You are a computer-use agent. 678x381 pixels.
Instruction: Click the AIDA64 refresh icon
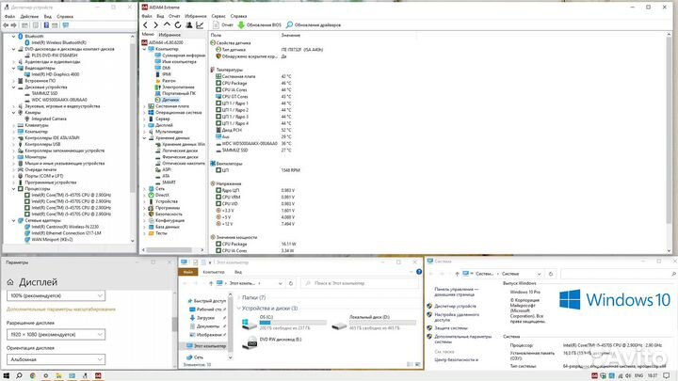178,25
